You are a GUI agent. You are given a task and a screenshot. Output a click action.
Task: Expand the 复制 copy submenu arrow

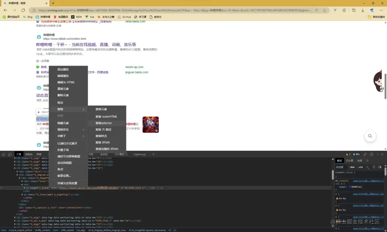pyautogui.click(x=84, y=109)
